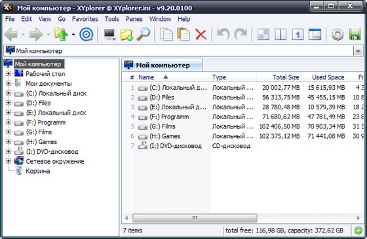This screenshot has height=239, width=367.
Task: Open the address bar dropdown arrow
Action: tap(358, 51)
